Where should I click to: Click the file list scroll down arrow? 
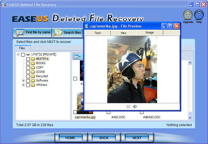pos(190,117)
